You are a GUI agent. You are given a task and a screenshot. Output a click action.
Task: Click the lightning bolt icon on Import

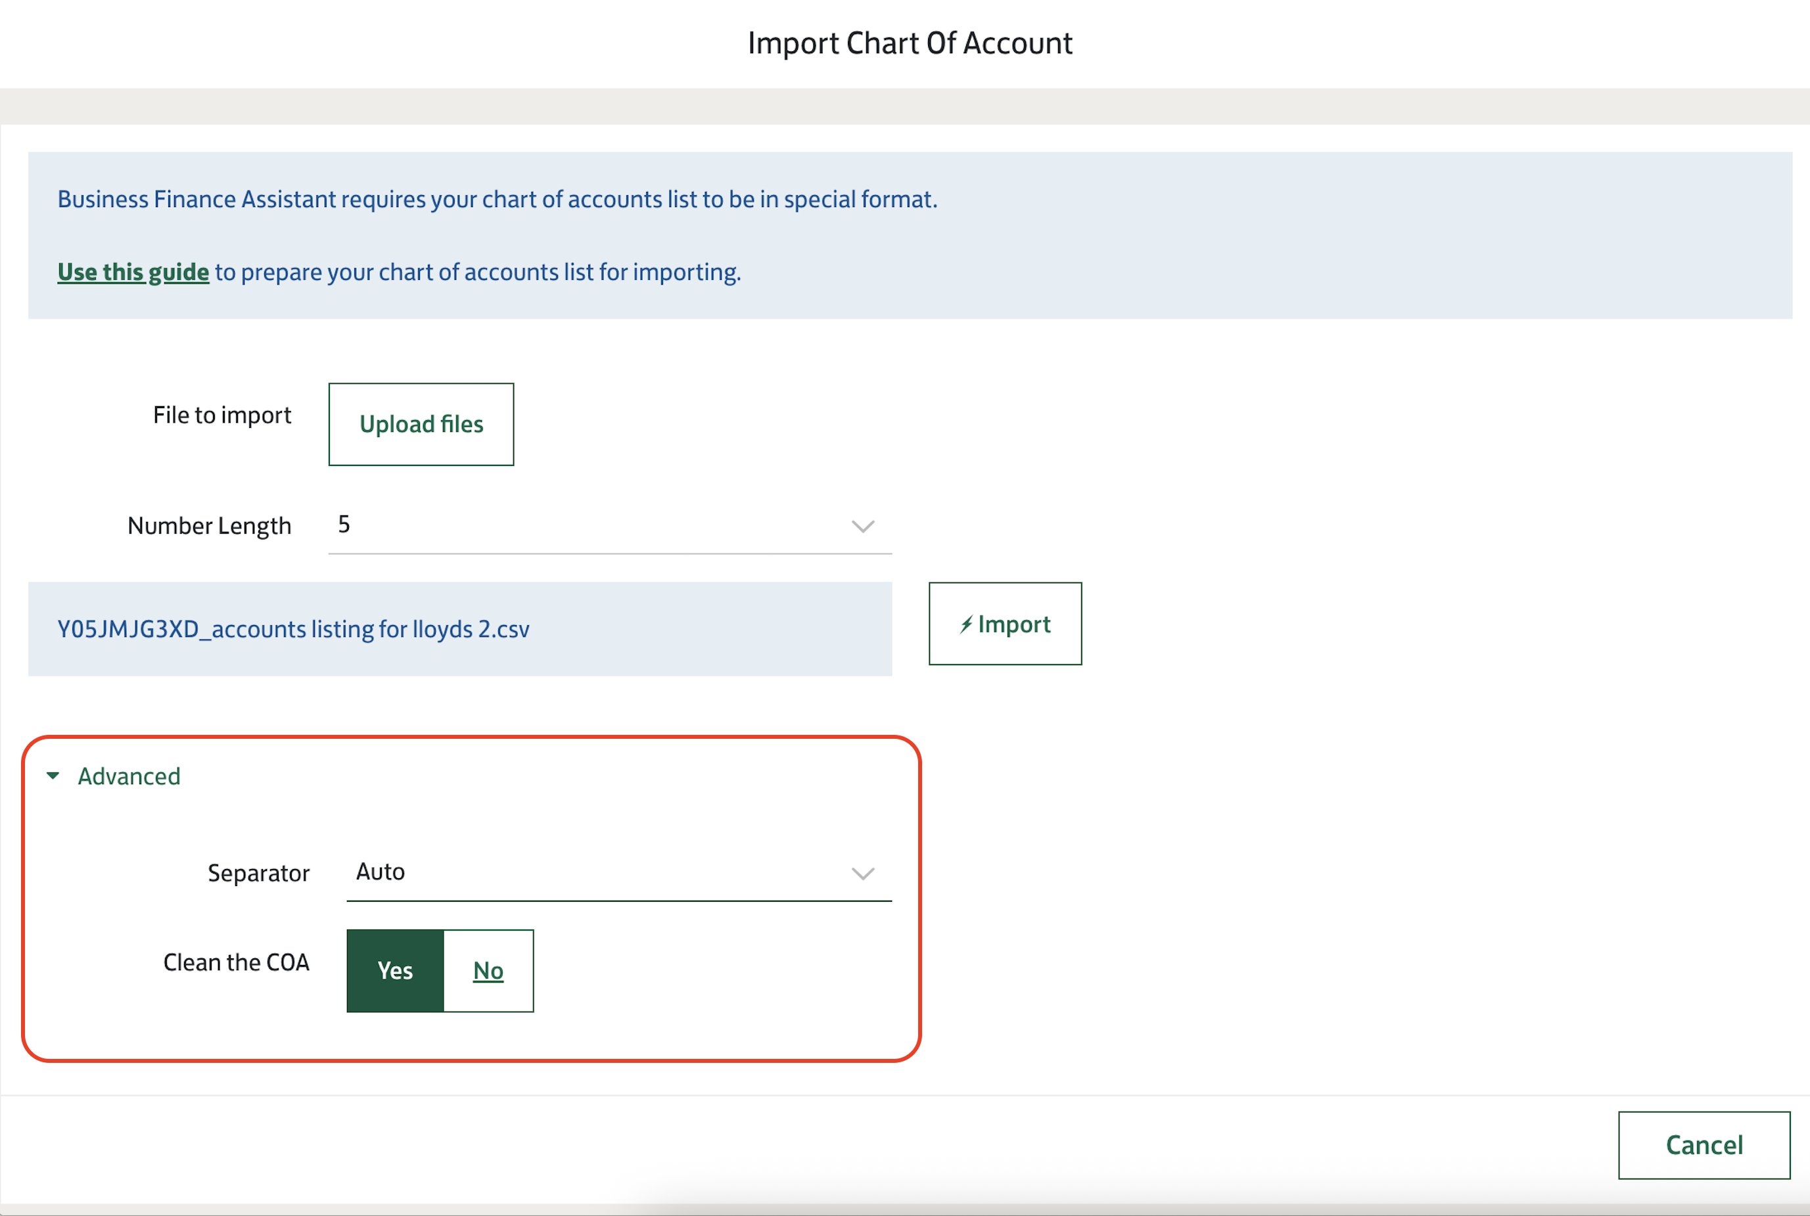pyautogui.click(x=966, y=624)
